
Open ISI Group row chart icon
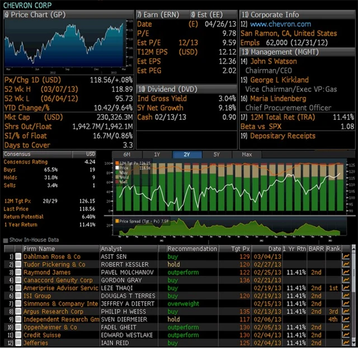(x=346, y=296)
